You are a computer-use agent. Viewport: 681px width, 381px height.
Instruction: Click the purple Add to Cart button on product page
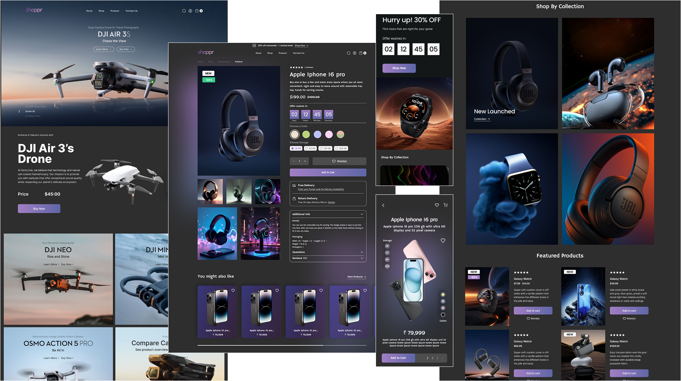[328, 172]
